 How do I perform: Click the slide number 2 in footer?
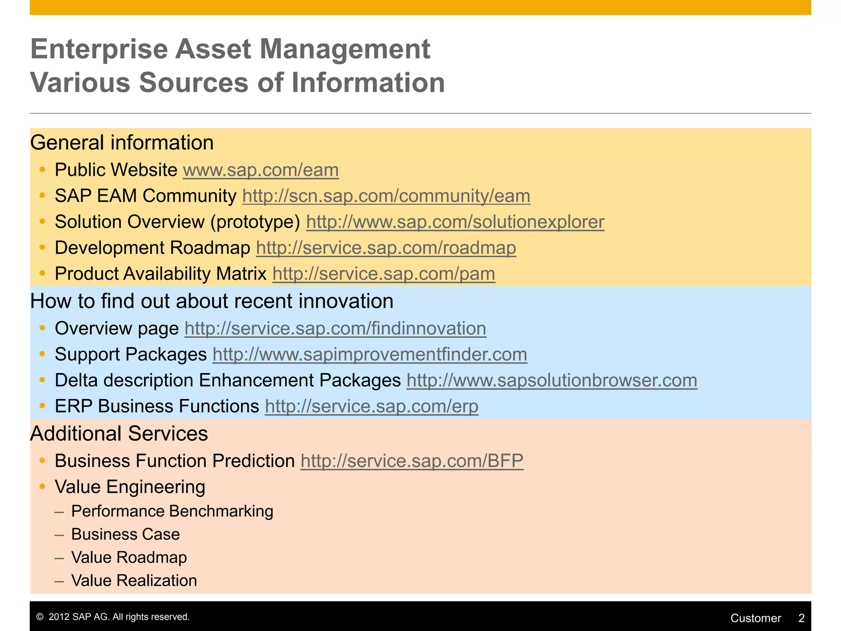click(x=802, y=618)
